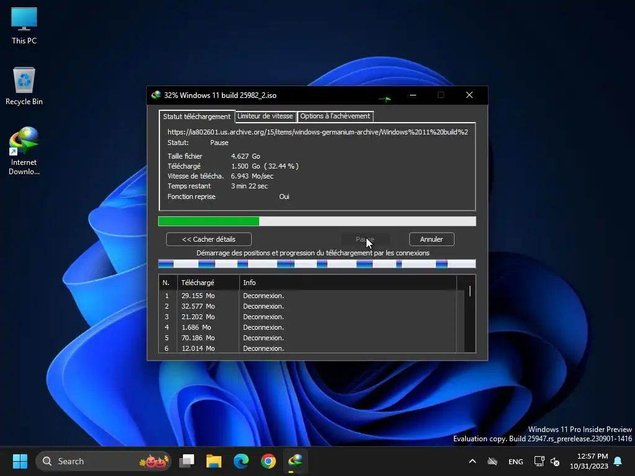Click the N. column header
Viewport: 635px width, 476px height.
point(167,283)
